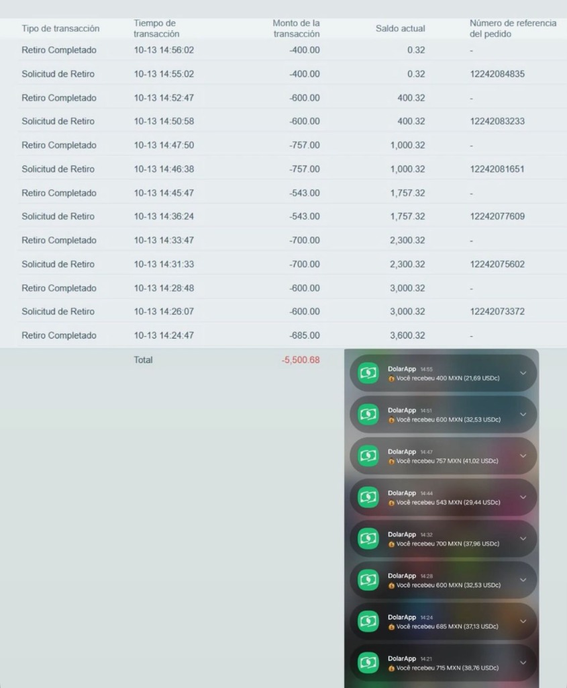This screenshot has height=688, width=567.
Task: Click DolarApp icon on 757 MXN notification
Action: [368, 456]
